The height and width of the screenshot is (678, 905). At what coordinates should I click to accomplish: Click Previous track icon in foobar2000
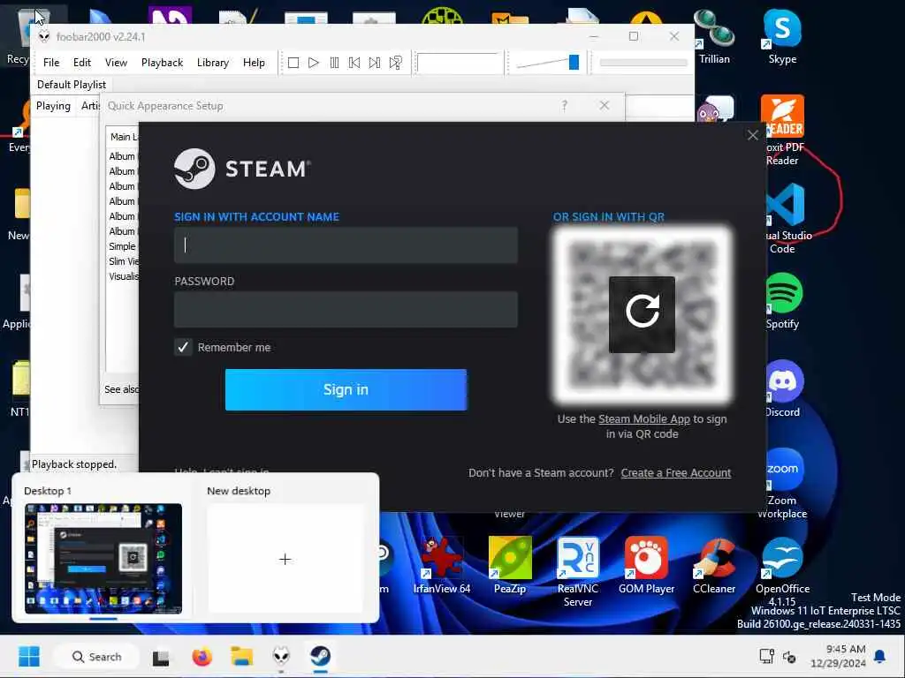pos(354,63)
